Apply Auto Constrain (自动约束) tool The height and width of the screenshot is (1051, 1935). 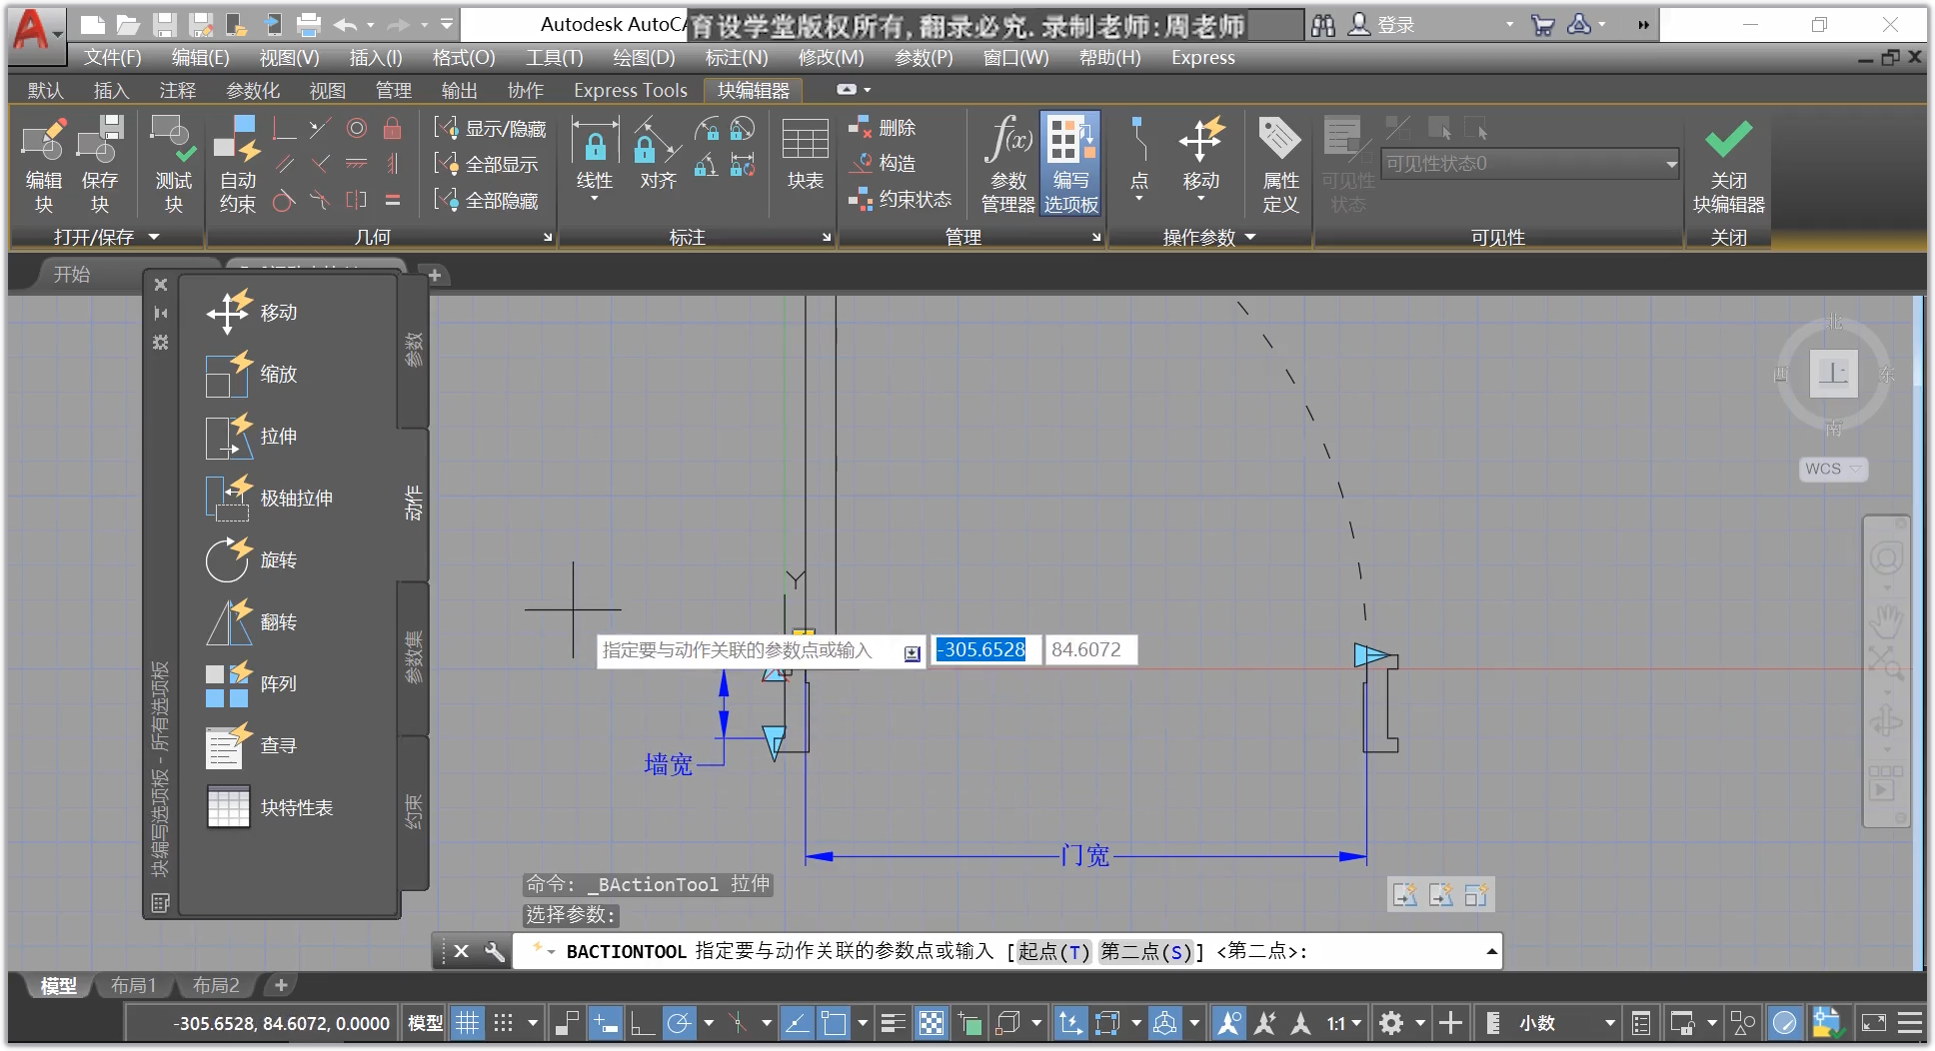pyautogui.click(x=238, y=164)
